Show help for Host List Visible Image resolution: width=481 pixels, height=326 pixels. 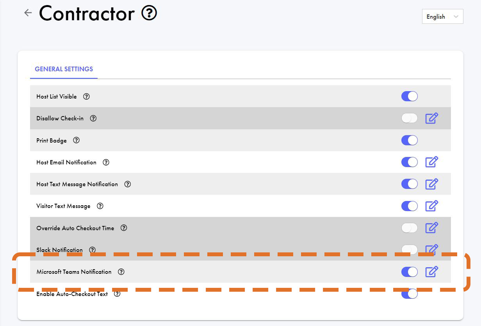(86, 97)
